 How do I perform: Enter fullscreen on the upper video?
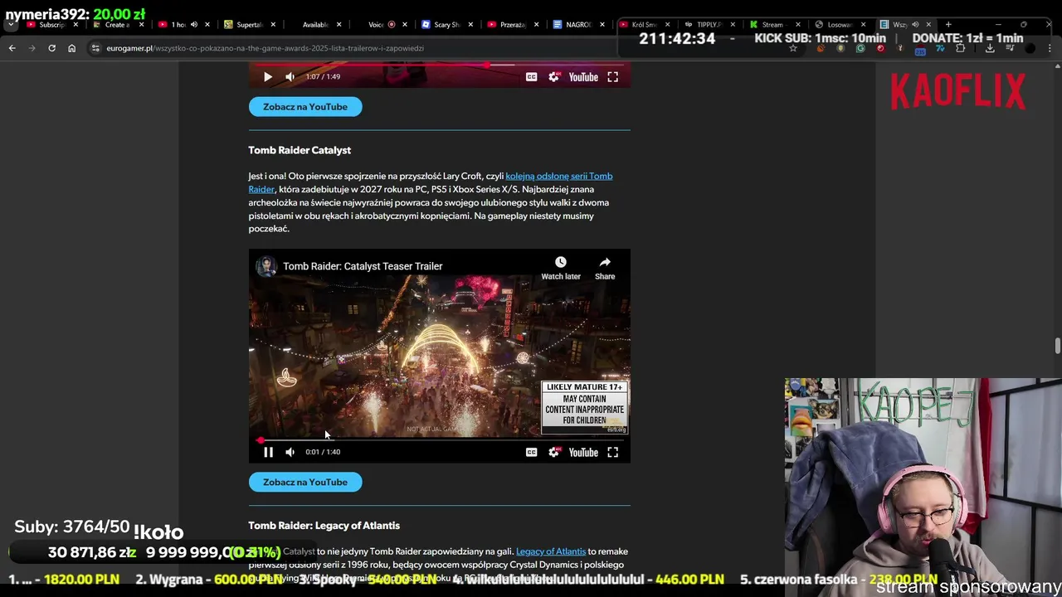click(x=612, y=76)
